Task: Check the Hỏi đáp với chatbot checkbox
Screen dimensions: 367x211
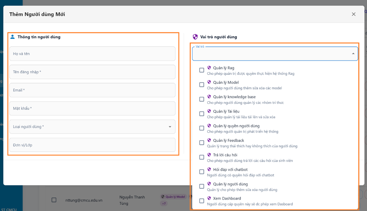Action: pos(202,172)
